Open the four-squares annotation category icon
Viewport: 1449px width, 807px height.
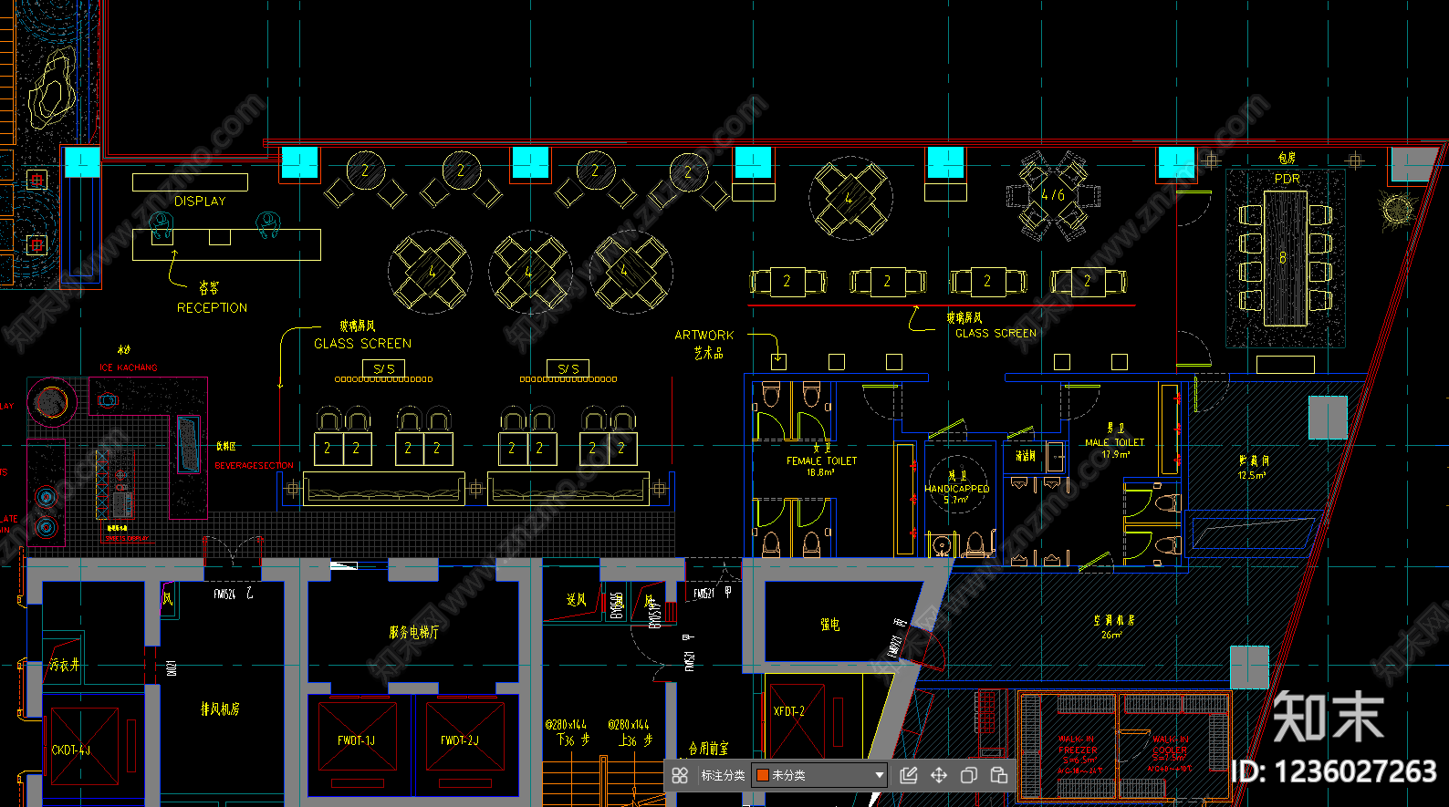pyautogui.click(x=680, y=775)
